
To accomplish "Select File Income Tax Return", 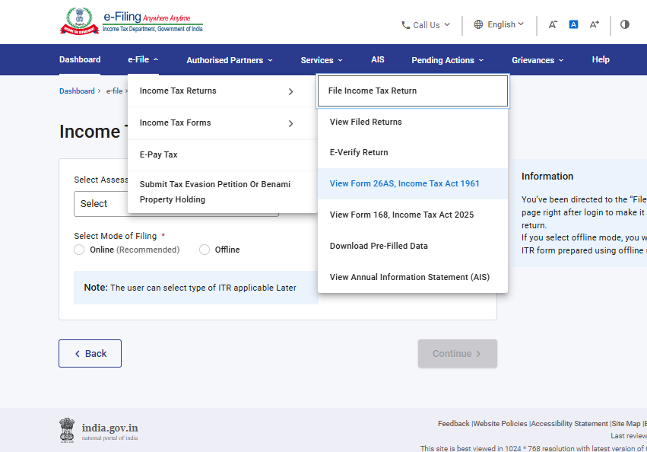I will [x=413, y=91].
